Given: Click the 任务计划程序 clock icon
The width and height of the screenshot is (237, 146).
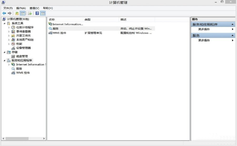Looking at the screenshot, I should click(x=13, y=27).
